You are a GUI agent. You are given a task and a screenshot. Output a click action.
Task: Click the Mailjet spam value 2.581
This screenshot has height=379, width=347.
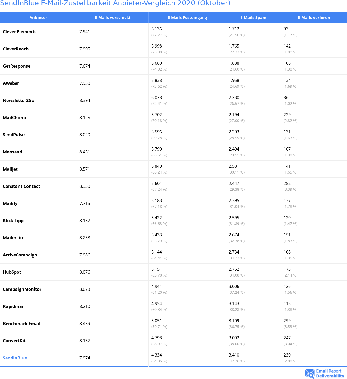[234, 166]
